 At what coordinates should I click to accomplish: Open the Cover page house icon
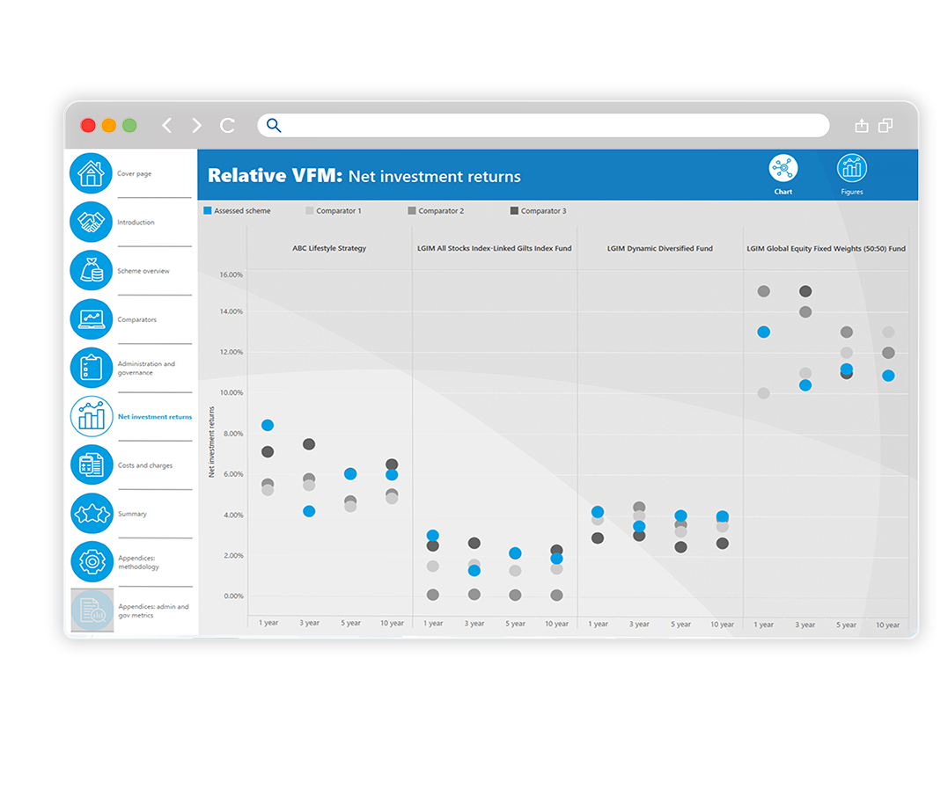pos(91,174)
